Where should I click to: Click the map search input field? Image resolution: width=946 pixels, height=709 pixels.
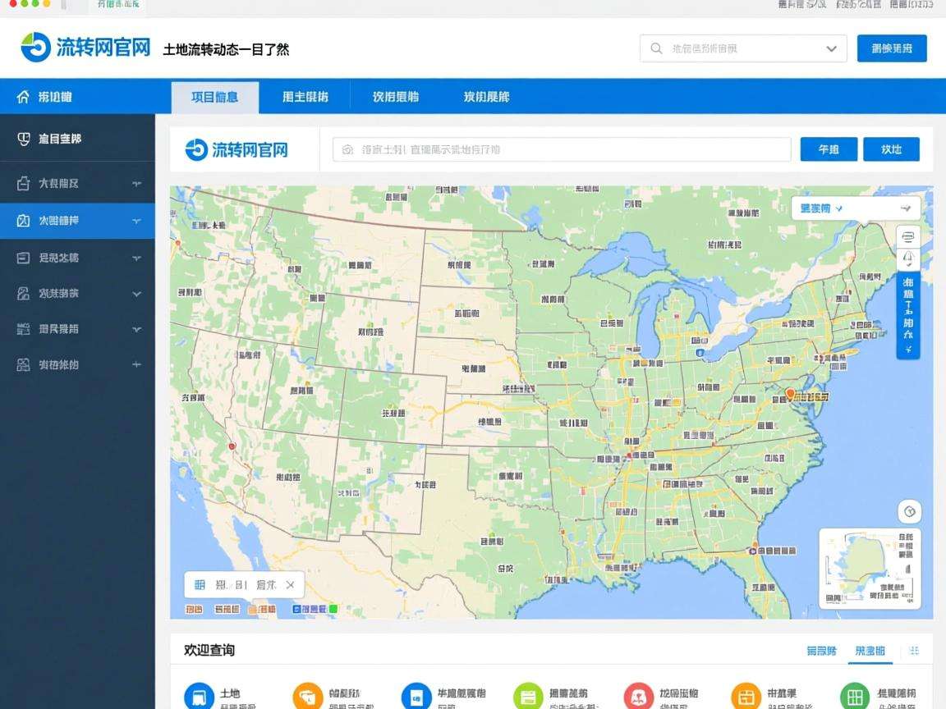[562, 149]
